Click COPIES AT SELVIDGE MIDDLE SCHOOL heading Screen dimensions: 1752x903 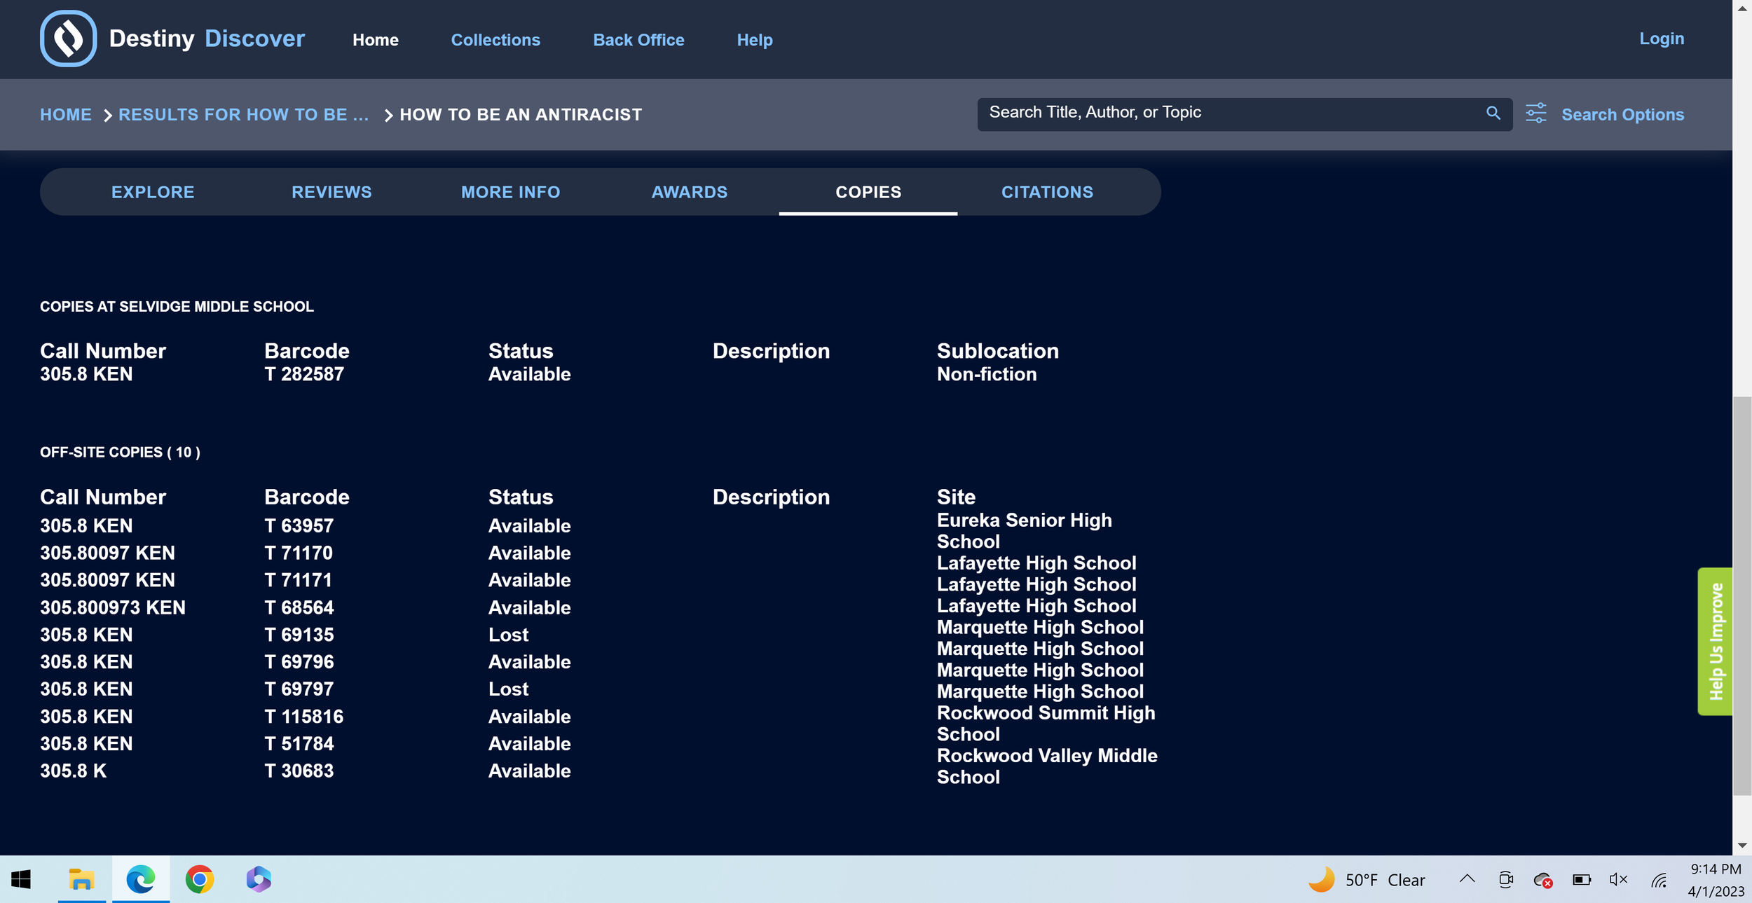pos(177,307)
